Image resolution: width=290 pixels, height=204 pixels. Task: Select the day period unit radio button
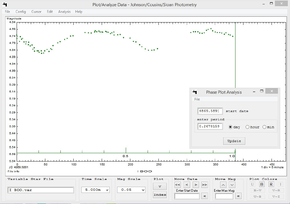point(230,127)
